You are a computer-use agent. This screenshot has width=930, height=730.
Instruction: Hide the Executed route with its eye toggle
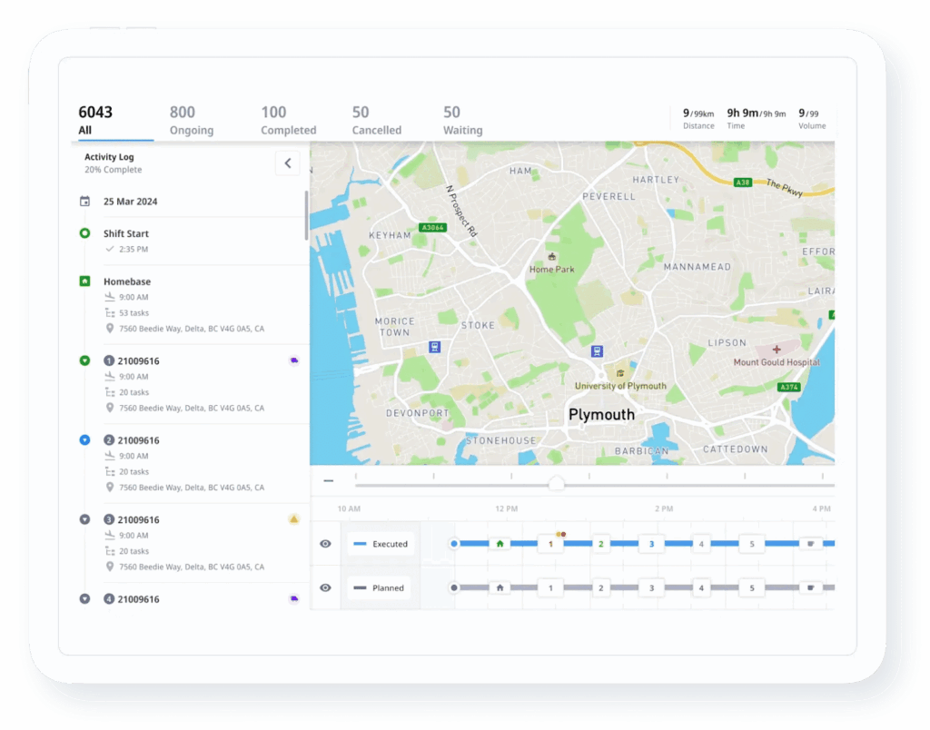coord(325,542)
